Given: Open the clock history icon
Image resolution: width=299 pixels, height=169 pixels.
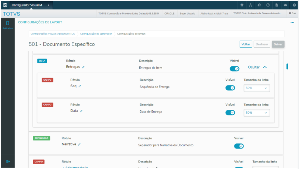Looking at the screenshot, I should pos(268,5).
